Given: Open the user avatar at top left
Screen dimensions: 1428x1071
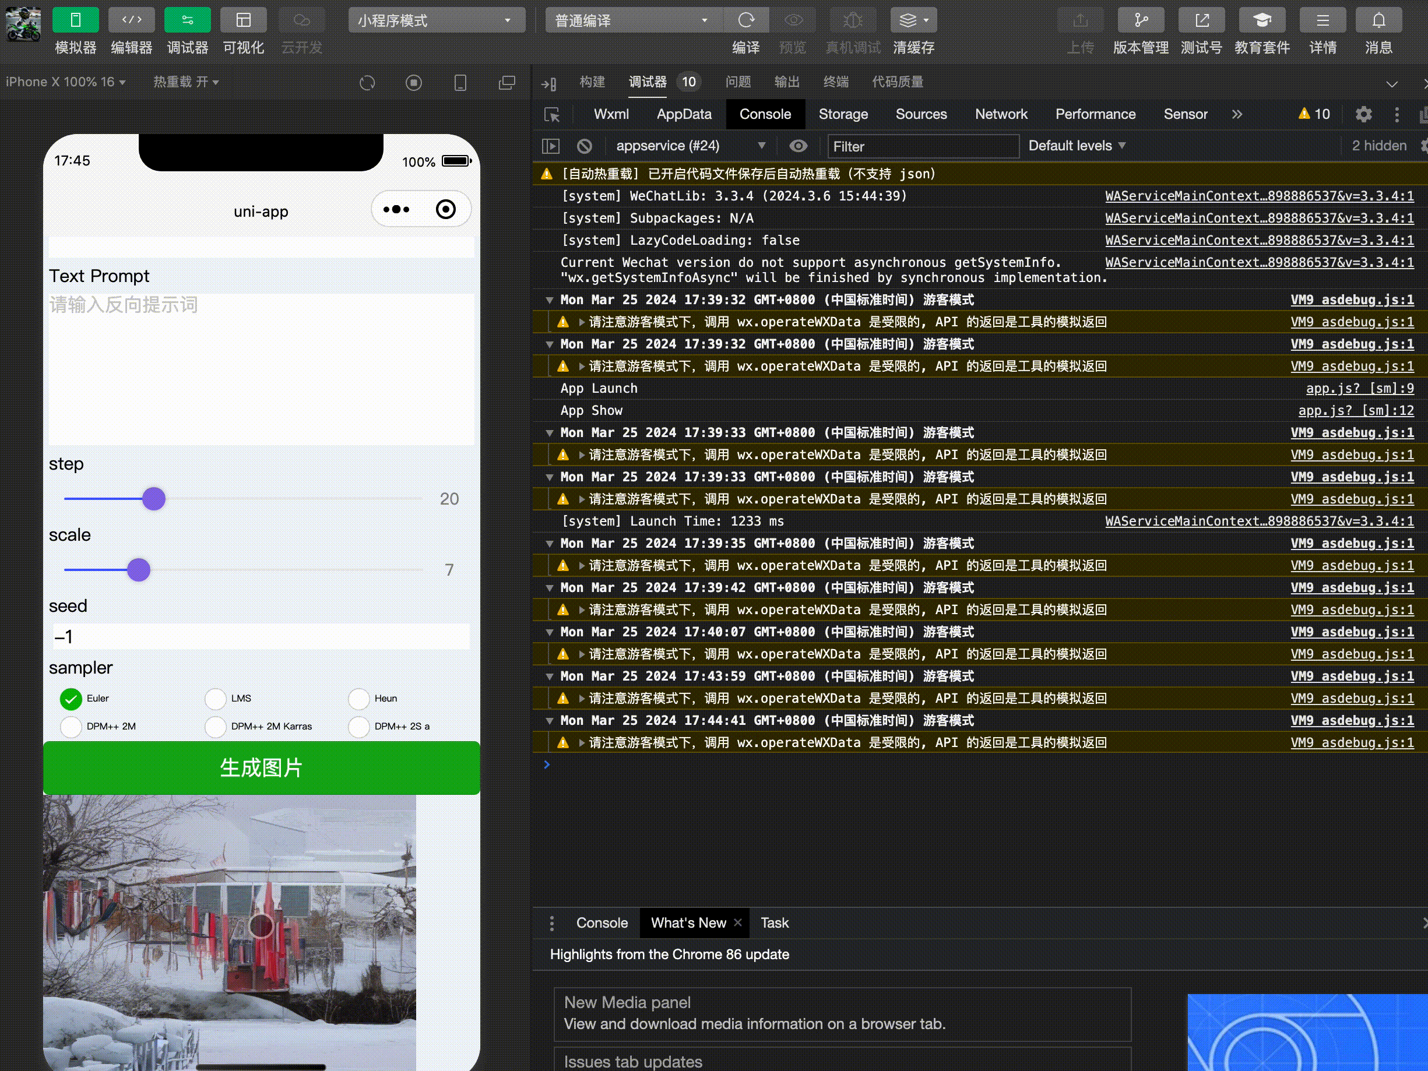Looking at the screenshot, I should click(x=23, y=24).
